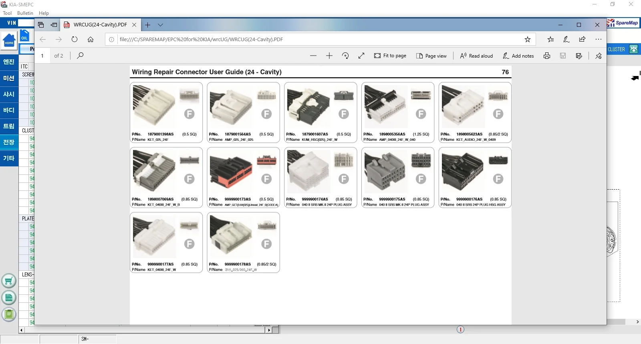Click the browser back arrow
The image size is (641, 344).
tap(43, 39)
